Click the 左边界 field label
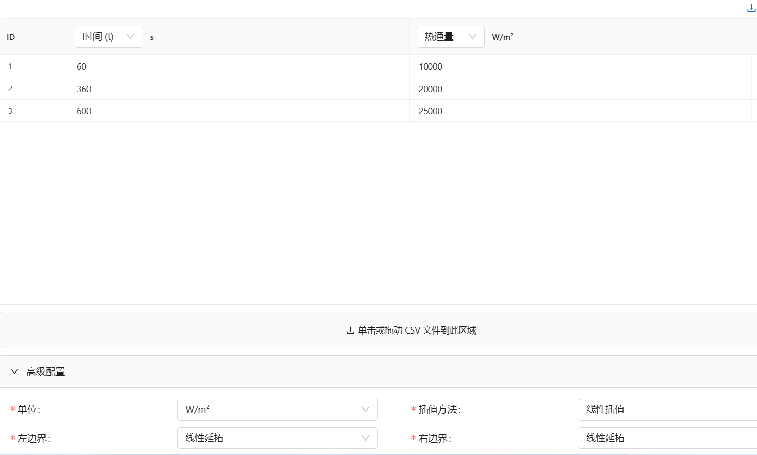757x455 pixels. (x=34, y=438)
